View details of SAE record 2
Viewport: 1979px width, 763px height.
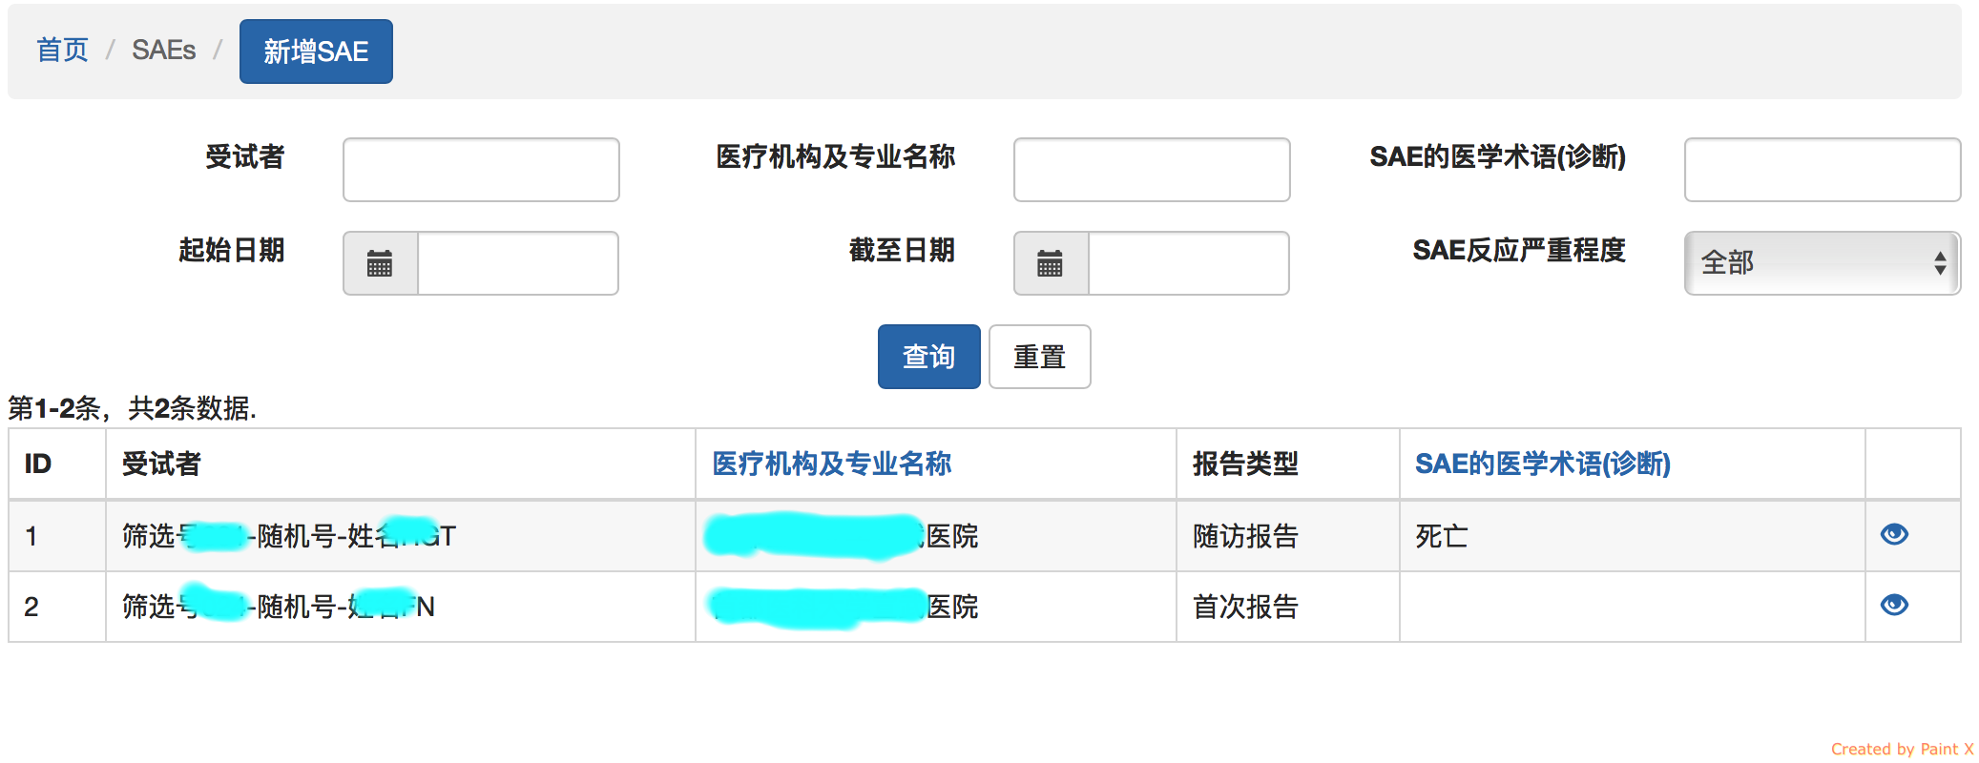pyautogui.click(x=1894, y=605)
